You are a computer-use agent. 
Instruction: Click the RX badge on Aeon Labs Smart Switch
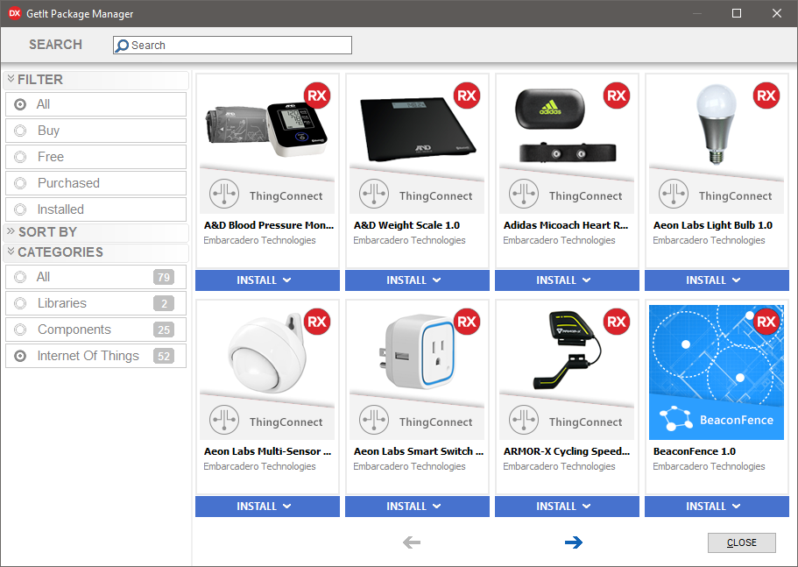(x=467, y=322)
